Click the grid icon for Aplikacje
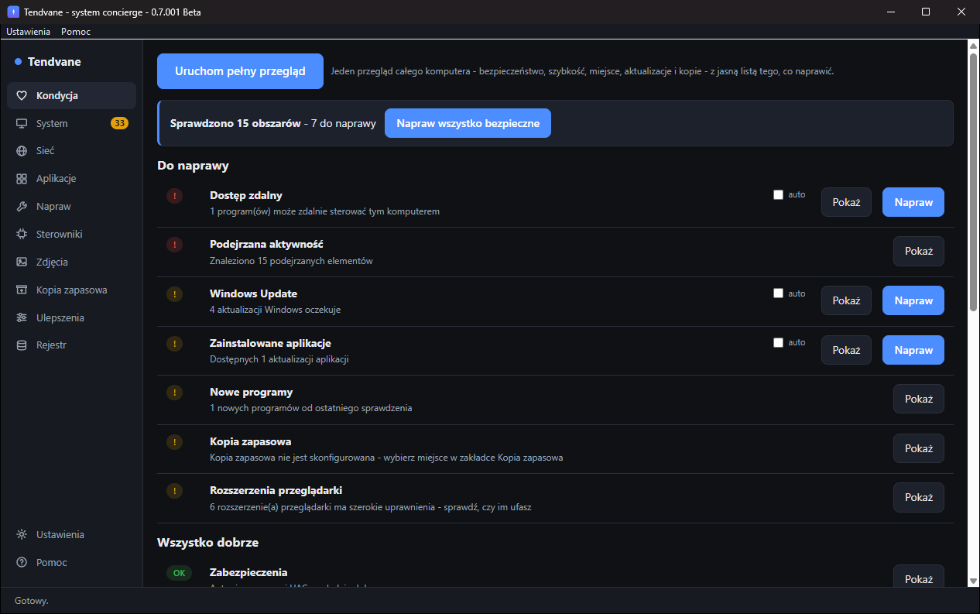The height and width of the screenshot is (614, 980). (22, 179)
